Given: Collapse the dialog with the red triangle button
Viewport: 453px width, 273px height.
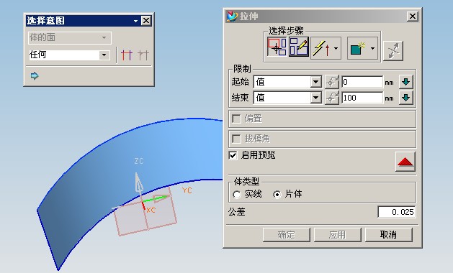Looking at the screenshot, I should pyautogui.click(x=405, y=162).
